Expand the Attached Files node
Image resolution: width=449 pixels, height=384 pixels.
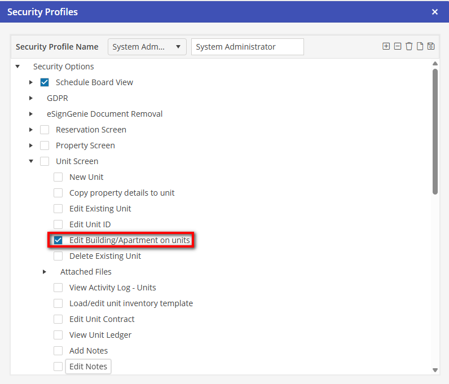tap(45, 272)
